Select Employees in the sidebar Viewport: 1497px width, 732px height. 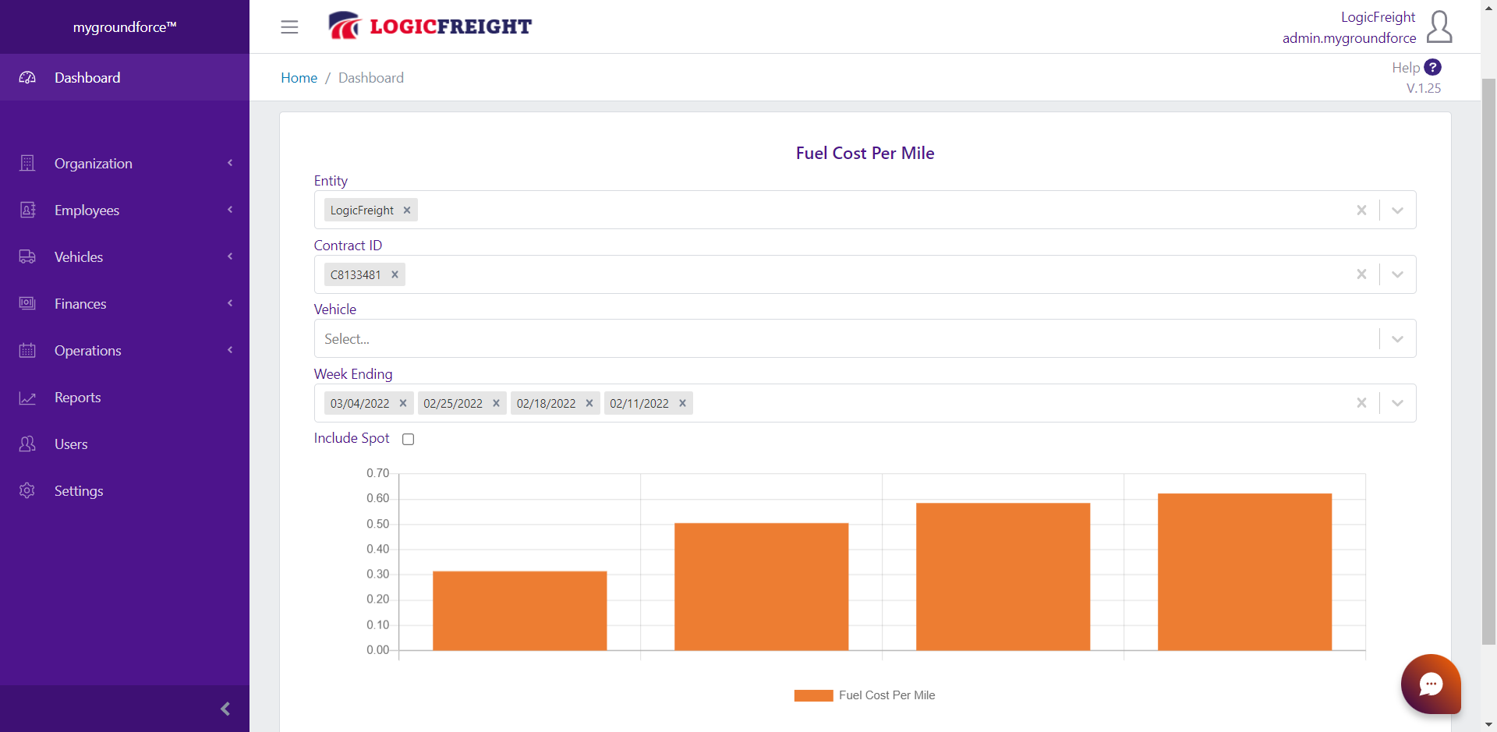(x=125, y=210)
